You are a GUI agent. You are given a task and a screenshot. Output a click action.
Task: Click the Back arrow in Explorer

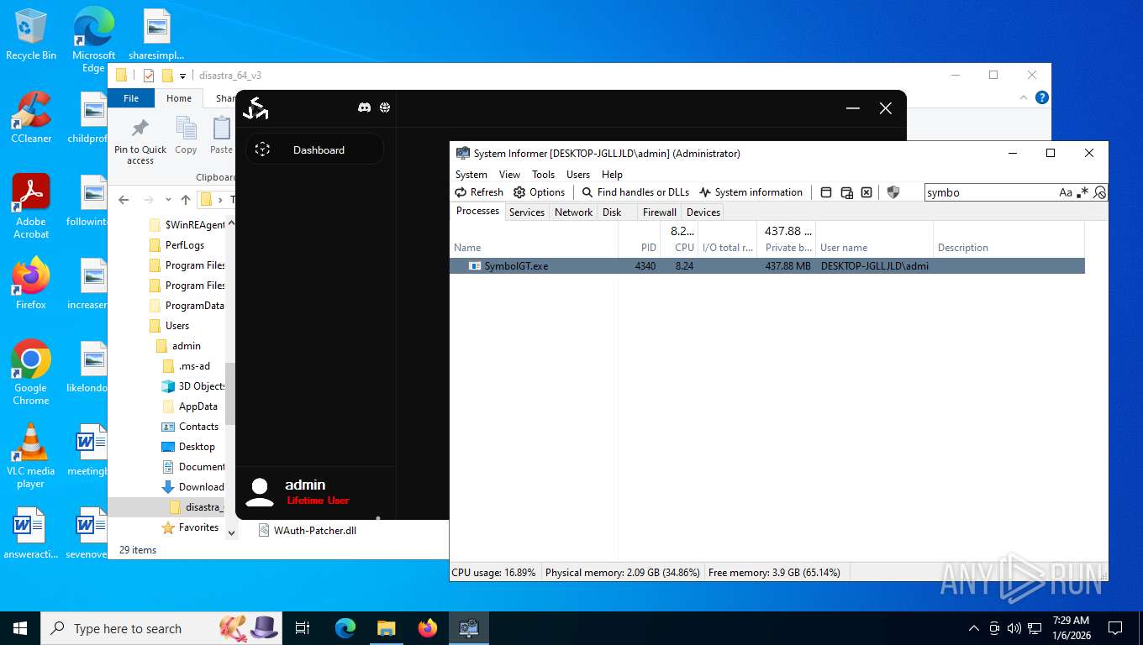point(124,200)
